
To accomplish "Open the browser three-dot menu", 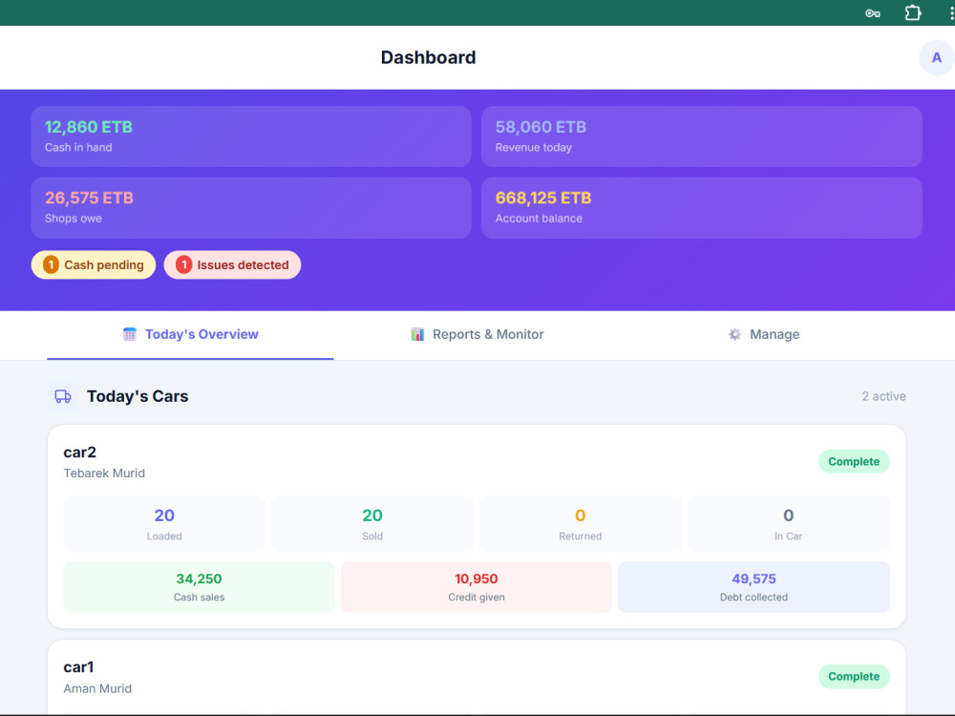I will tap(951, 12).
